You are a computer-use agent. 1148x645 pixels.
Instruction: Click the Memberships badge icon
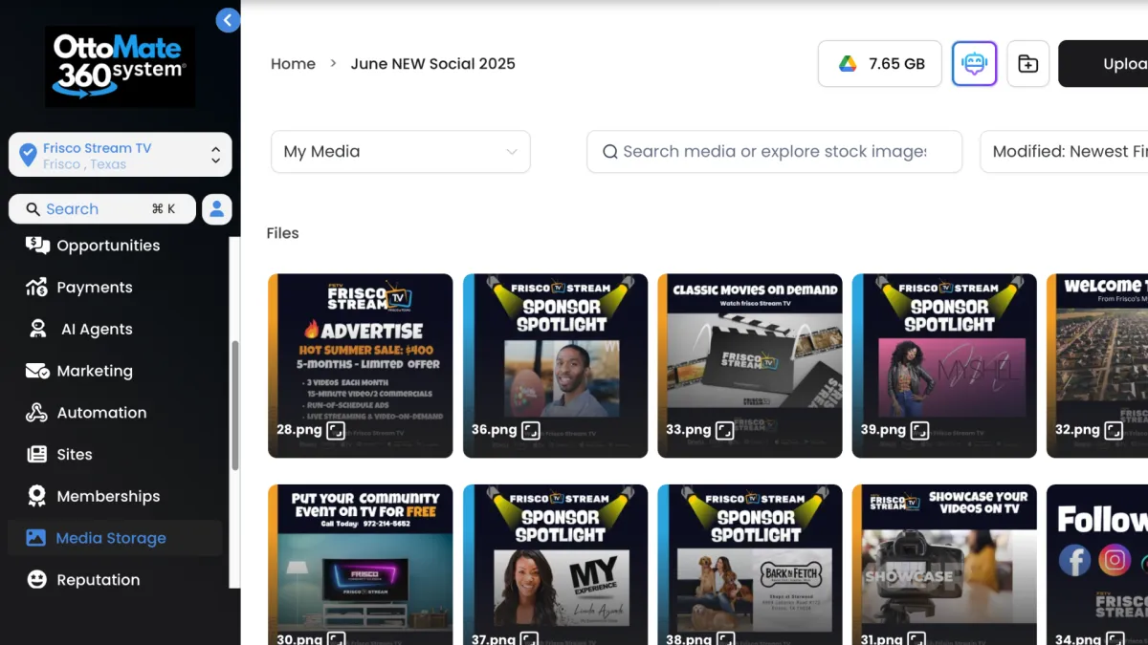click(x=37, y=497)
